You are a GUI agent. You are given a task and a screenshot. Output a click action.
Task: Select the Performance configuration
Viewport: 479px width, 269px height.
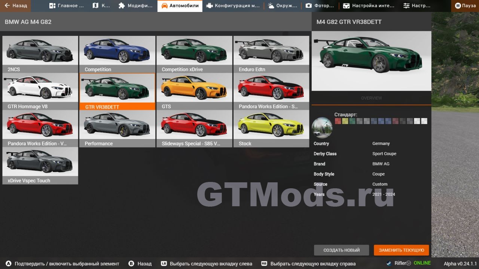(x=118, y=129)
